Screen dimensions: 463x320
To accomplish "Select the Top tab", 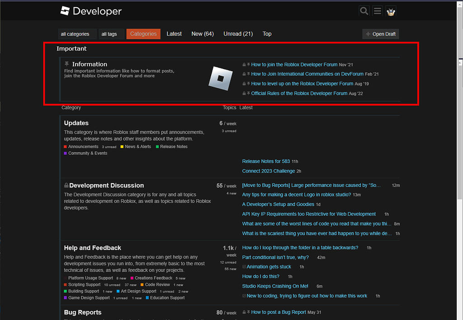I will point(267,34).
